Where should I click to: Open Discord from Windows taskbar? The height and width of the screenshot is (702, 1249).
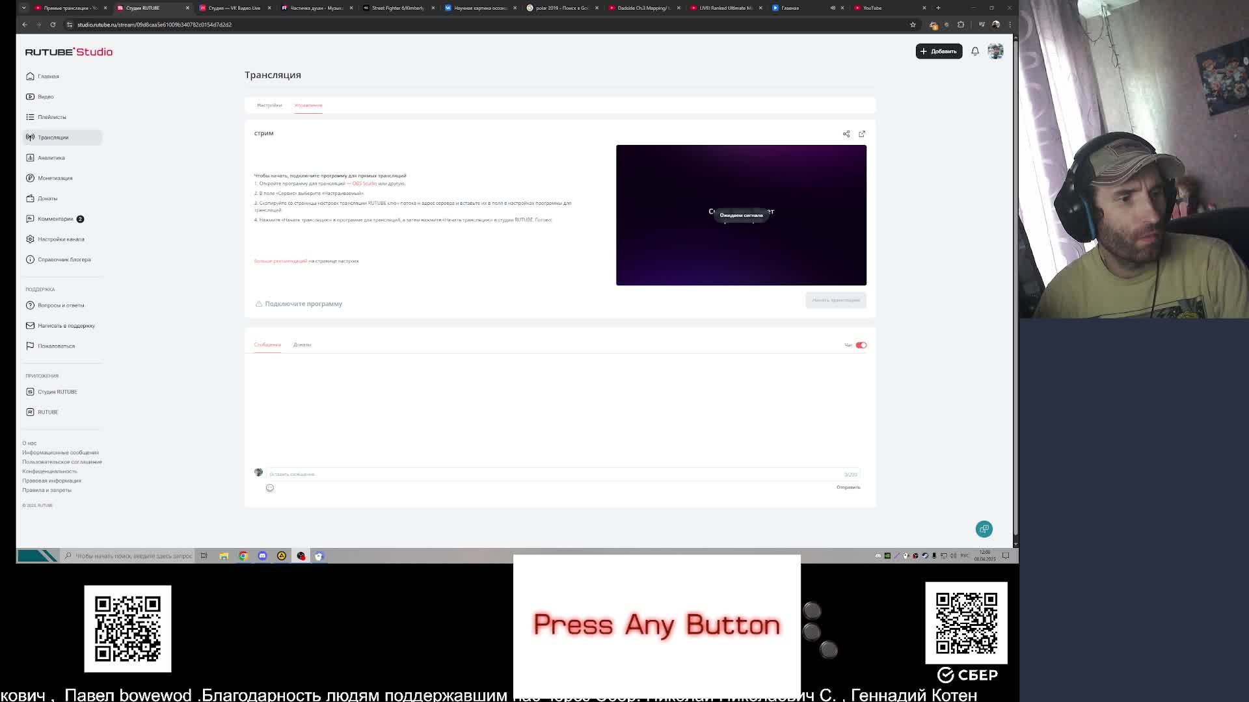pyautogui.click(x=262, y=556)
